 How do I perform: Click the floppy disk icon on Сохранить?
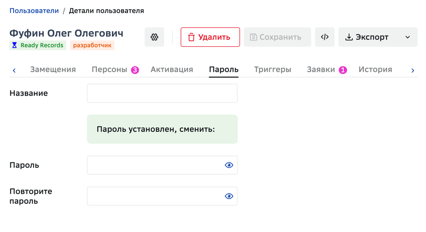point(253,37)
